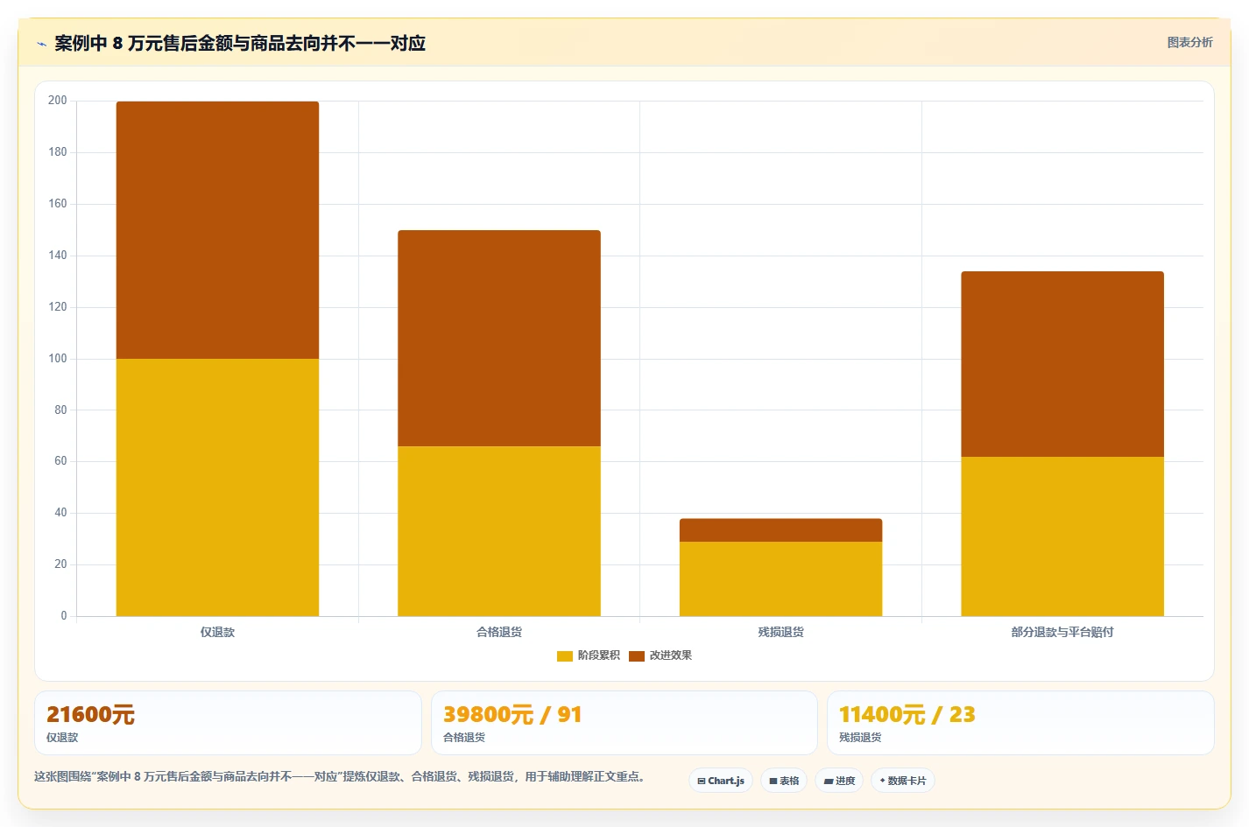The height and width of the screenshot is (827, 1249).
Task: Click the 图表分析 label in the header
Action: click(x=1189, y=42)
